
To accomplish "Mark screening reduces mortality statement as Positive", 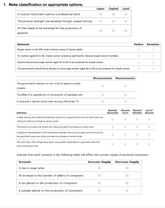I will tap(139, 56).
